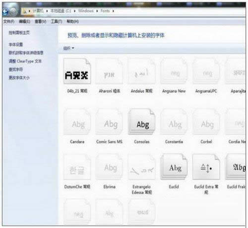Select the Aharoni font icon
Screen dimensions: 248x228
click(110, 71)
